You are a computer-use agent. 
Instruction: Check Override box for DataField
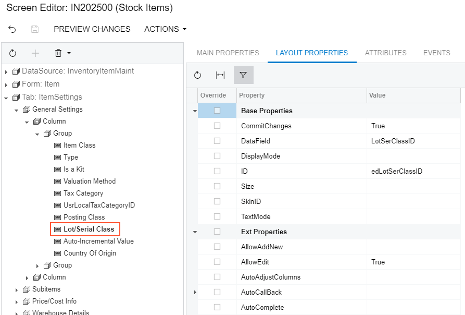tap(217, 141)
